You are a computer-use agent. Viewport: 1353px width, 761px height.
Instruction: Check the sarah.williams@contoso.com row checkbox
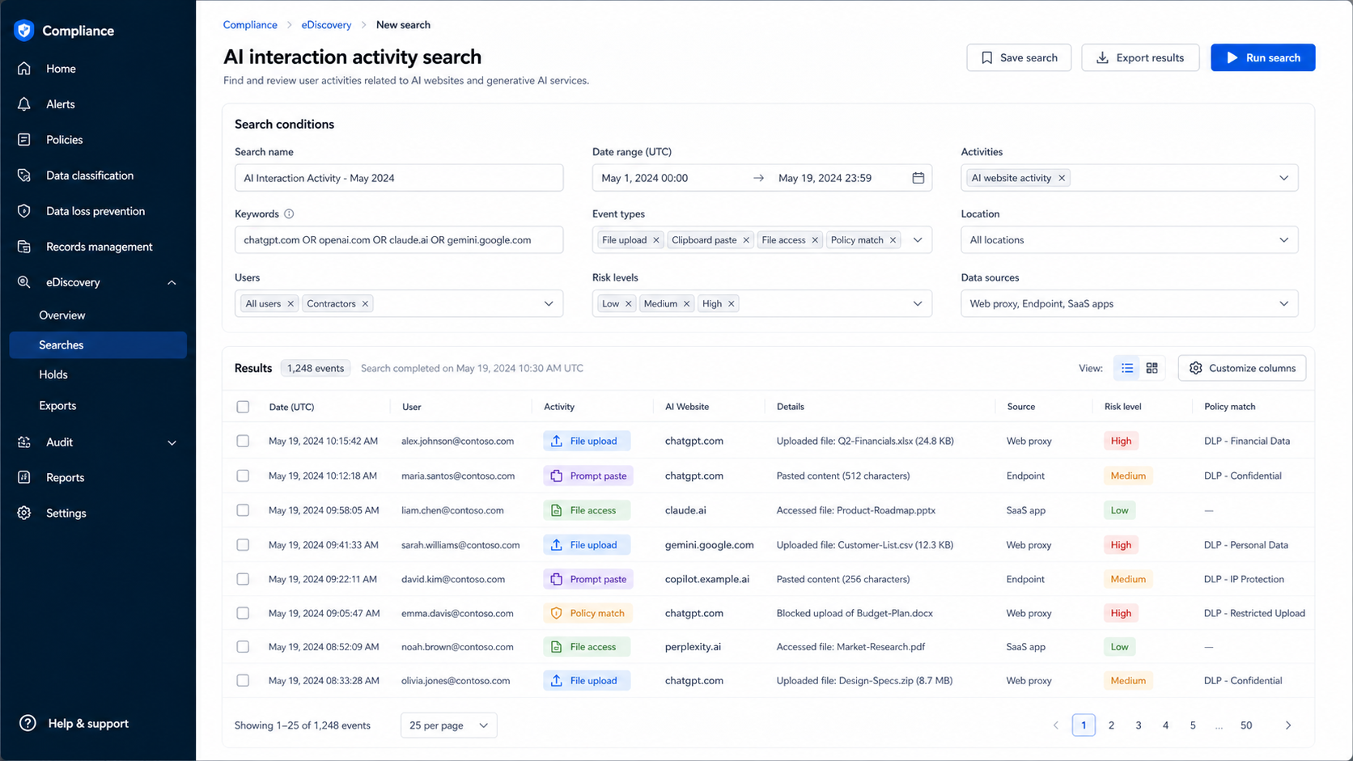coord(243,545)
